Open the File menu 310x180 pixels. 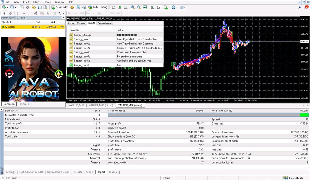(8, 2)
